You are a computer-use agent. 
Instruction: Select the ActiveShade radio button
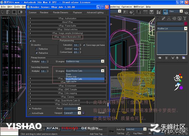[30, 113]
